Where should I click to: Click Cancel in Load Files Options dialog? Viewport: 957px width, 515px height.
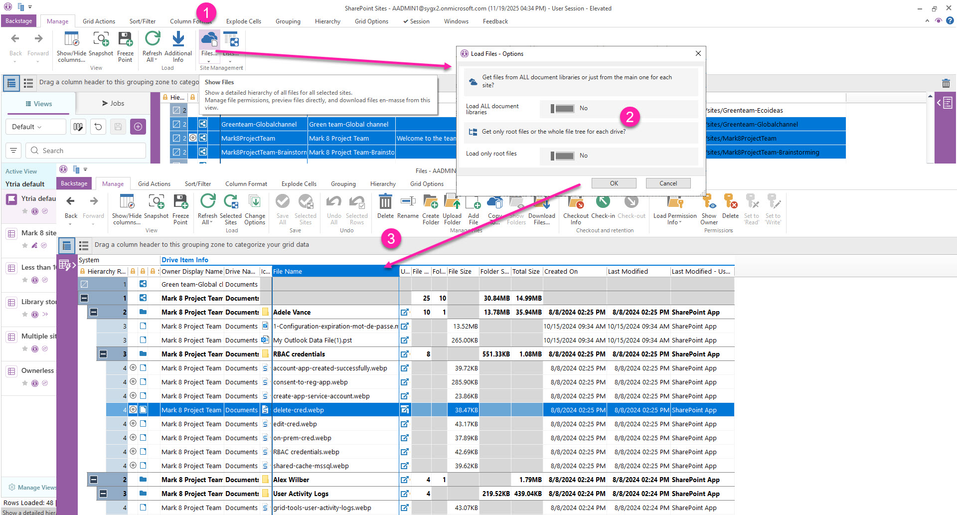click(x=668, y=183)
